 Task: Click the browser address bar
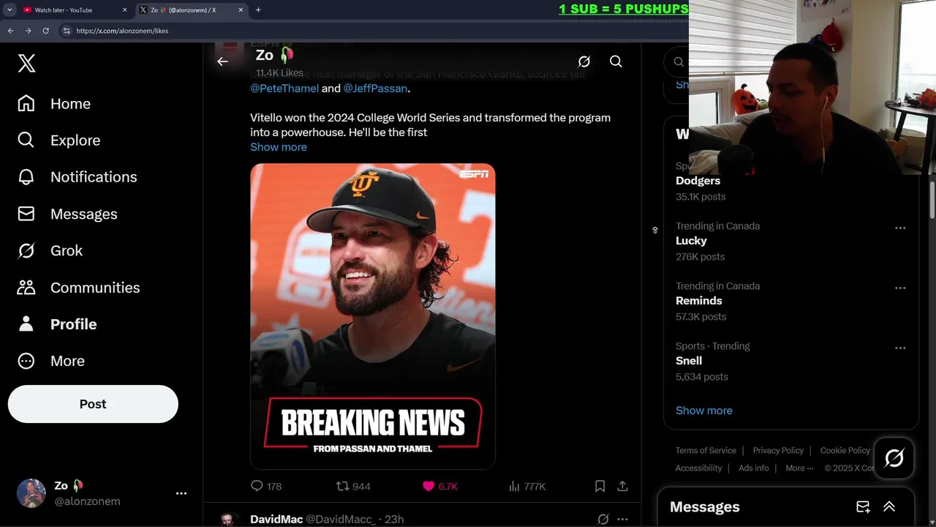[x=366, y=31]
